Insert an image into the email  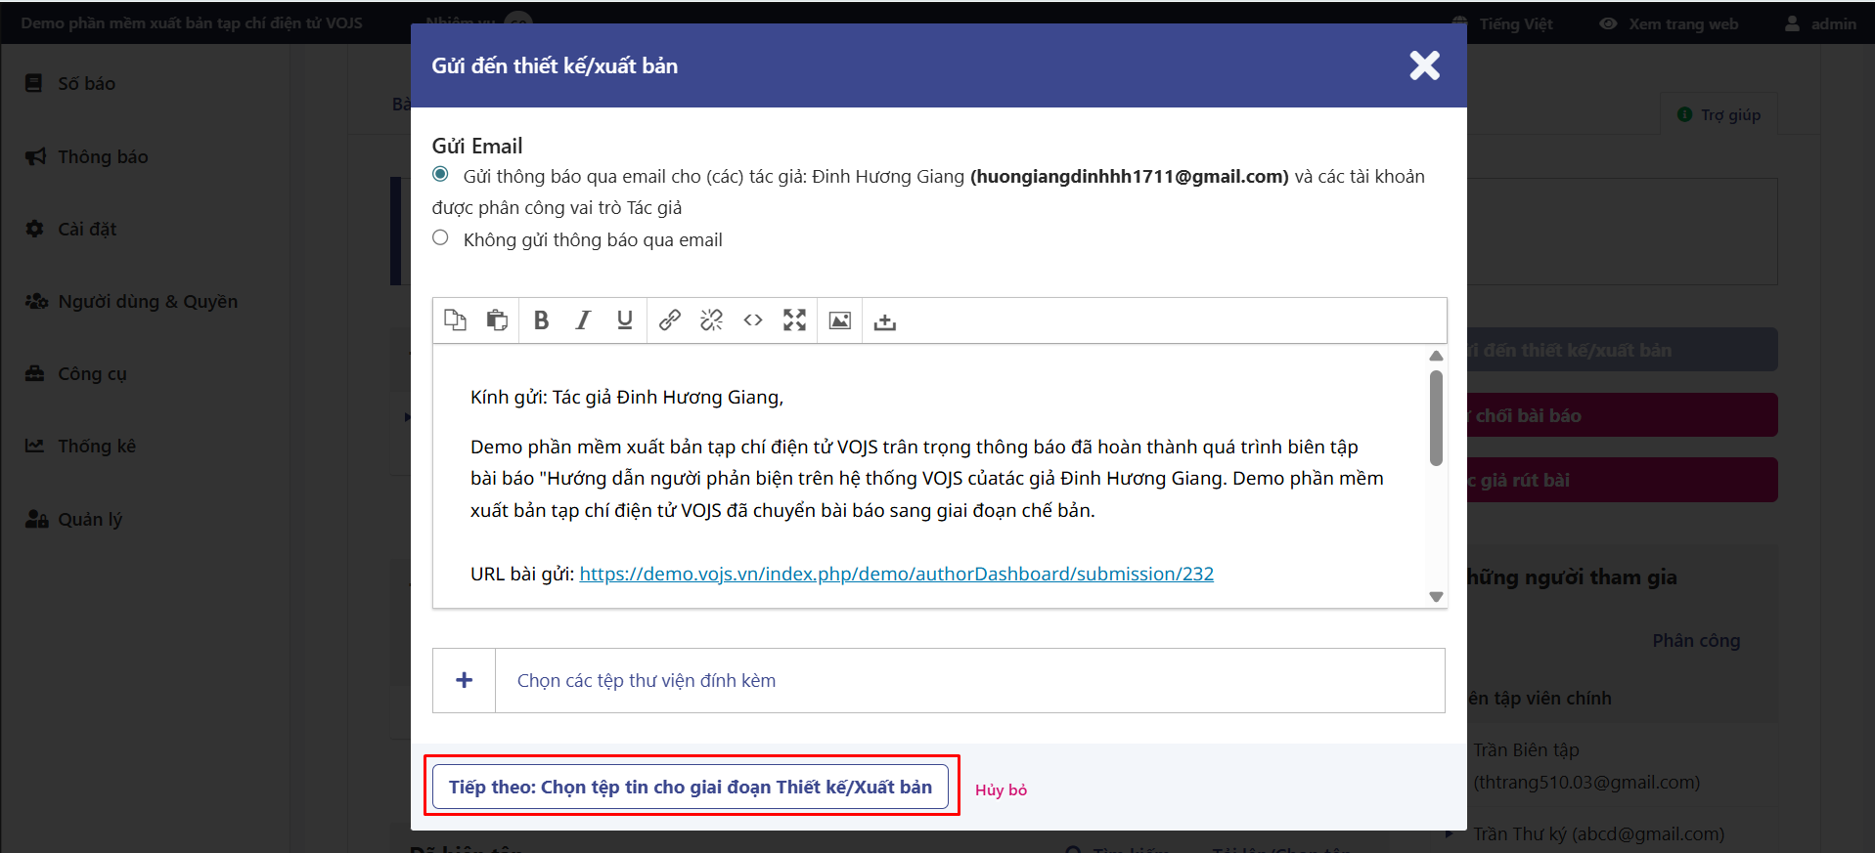pyautogui.click(x=839, y=320)
